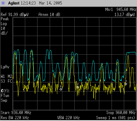
Task: Click the S3 FC trace status
Action: click(x=6, y=81)
